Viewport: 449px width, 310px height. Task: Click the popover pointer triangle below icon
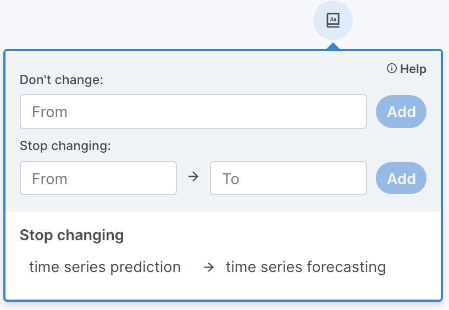click(x=333, y=46)
